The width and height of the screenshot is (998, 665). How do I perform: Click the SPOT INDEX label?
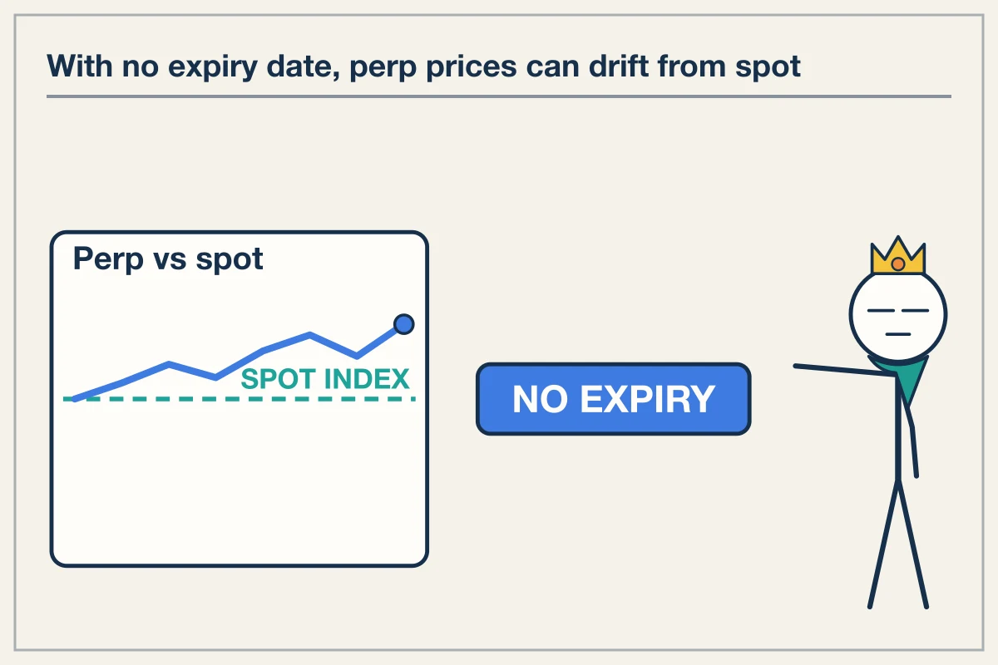(x=325, y=379)
